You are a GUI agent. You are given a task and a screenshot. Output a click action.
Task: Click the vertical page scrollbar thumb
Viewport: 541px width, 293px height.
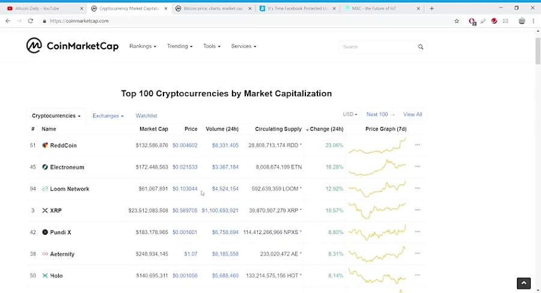coord(538,49)
